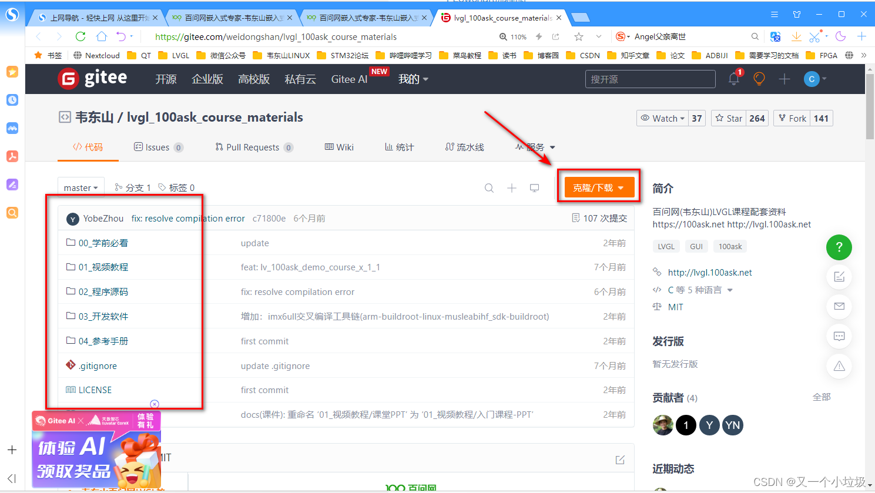This screenshot has height=493, width=875.
Task: Click the 全部 contributors link
Action: 822,397
